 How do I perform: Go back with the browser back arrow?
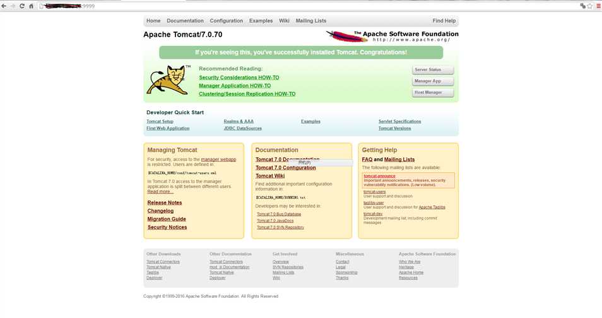pyautogui.click(x=4, y=6)
